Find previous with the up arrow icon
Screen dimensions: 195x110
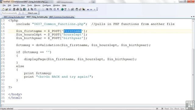coord(23,13)
